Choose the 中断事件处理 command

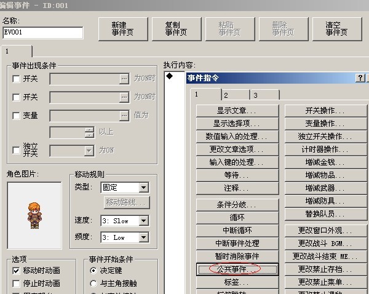coord(237,244)
